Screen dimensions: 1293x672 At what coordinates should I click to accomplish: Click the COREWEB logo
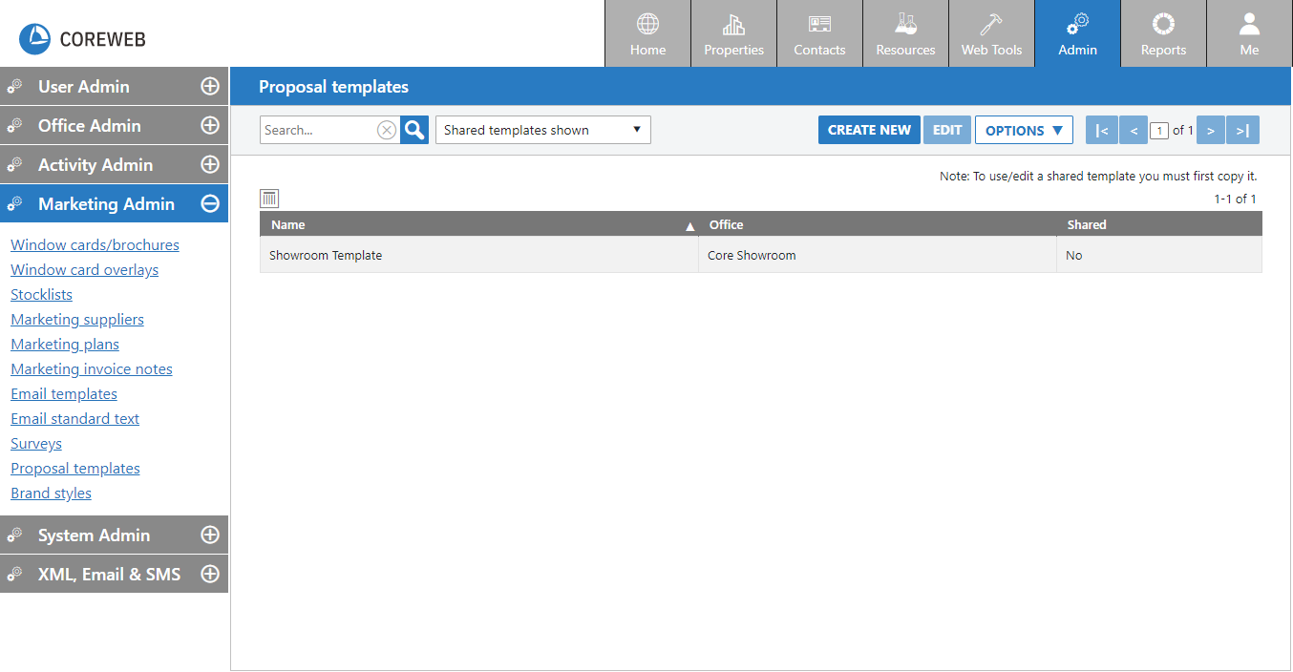pyautogui.click(x=83, y=38)
